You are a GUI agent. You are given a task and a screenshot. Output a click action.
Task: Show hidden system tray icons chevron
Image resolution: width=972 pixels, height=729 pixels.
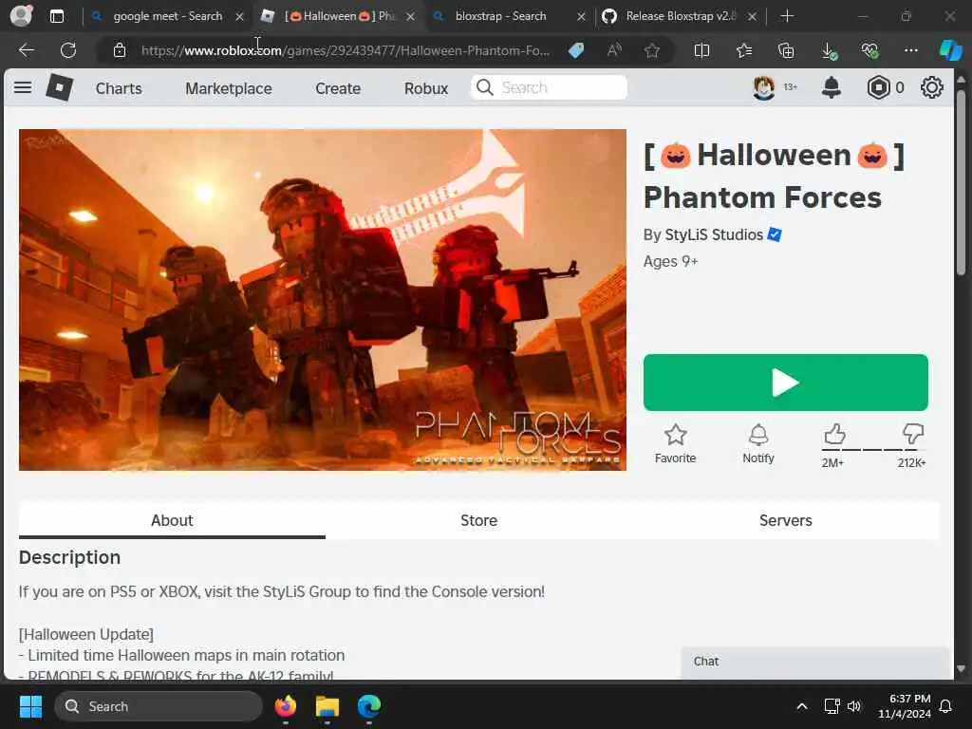(x=801, y=706)
